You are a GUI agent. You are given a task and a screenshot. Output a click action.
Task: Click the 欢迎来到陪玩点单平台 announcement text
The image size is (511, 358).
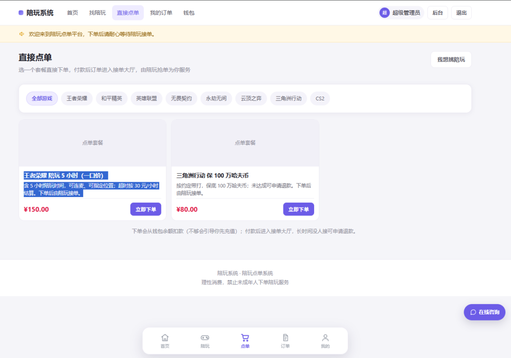pyautogui.click(x=92, y=34)
